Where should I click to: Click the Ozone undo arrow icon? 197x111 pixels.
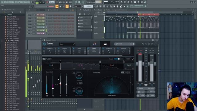[x=143, y=44]
